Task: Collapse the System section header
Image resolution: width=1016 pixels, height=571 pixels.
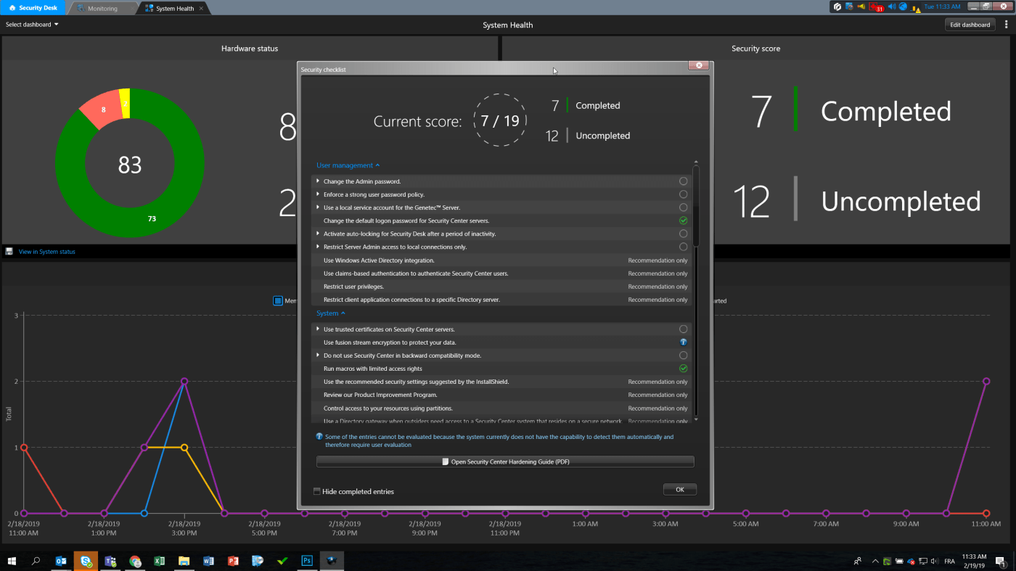Action: point(330,313)
